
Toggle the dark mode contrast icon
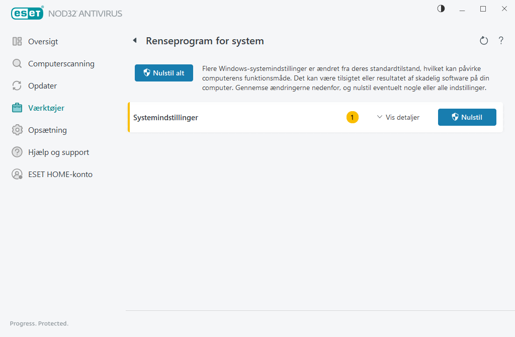pyautogui.click(x=441, y=9)
